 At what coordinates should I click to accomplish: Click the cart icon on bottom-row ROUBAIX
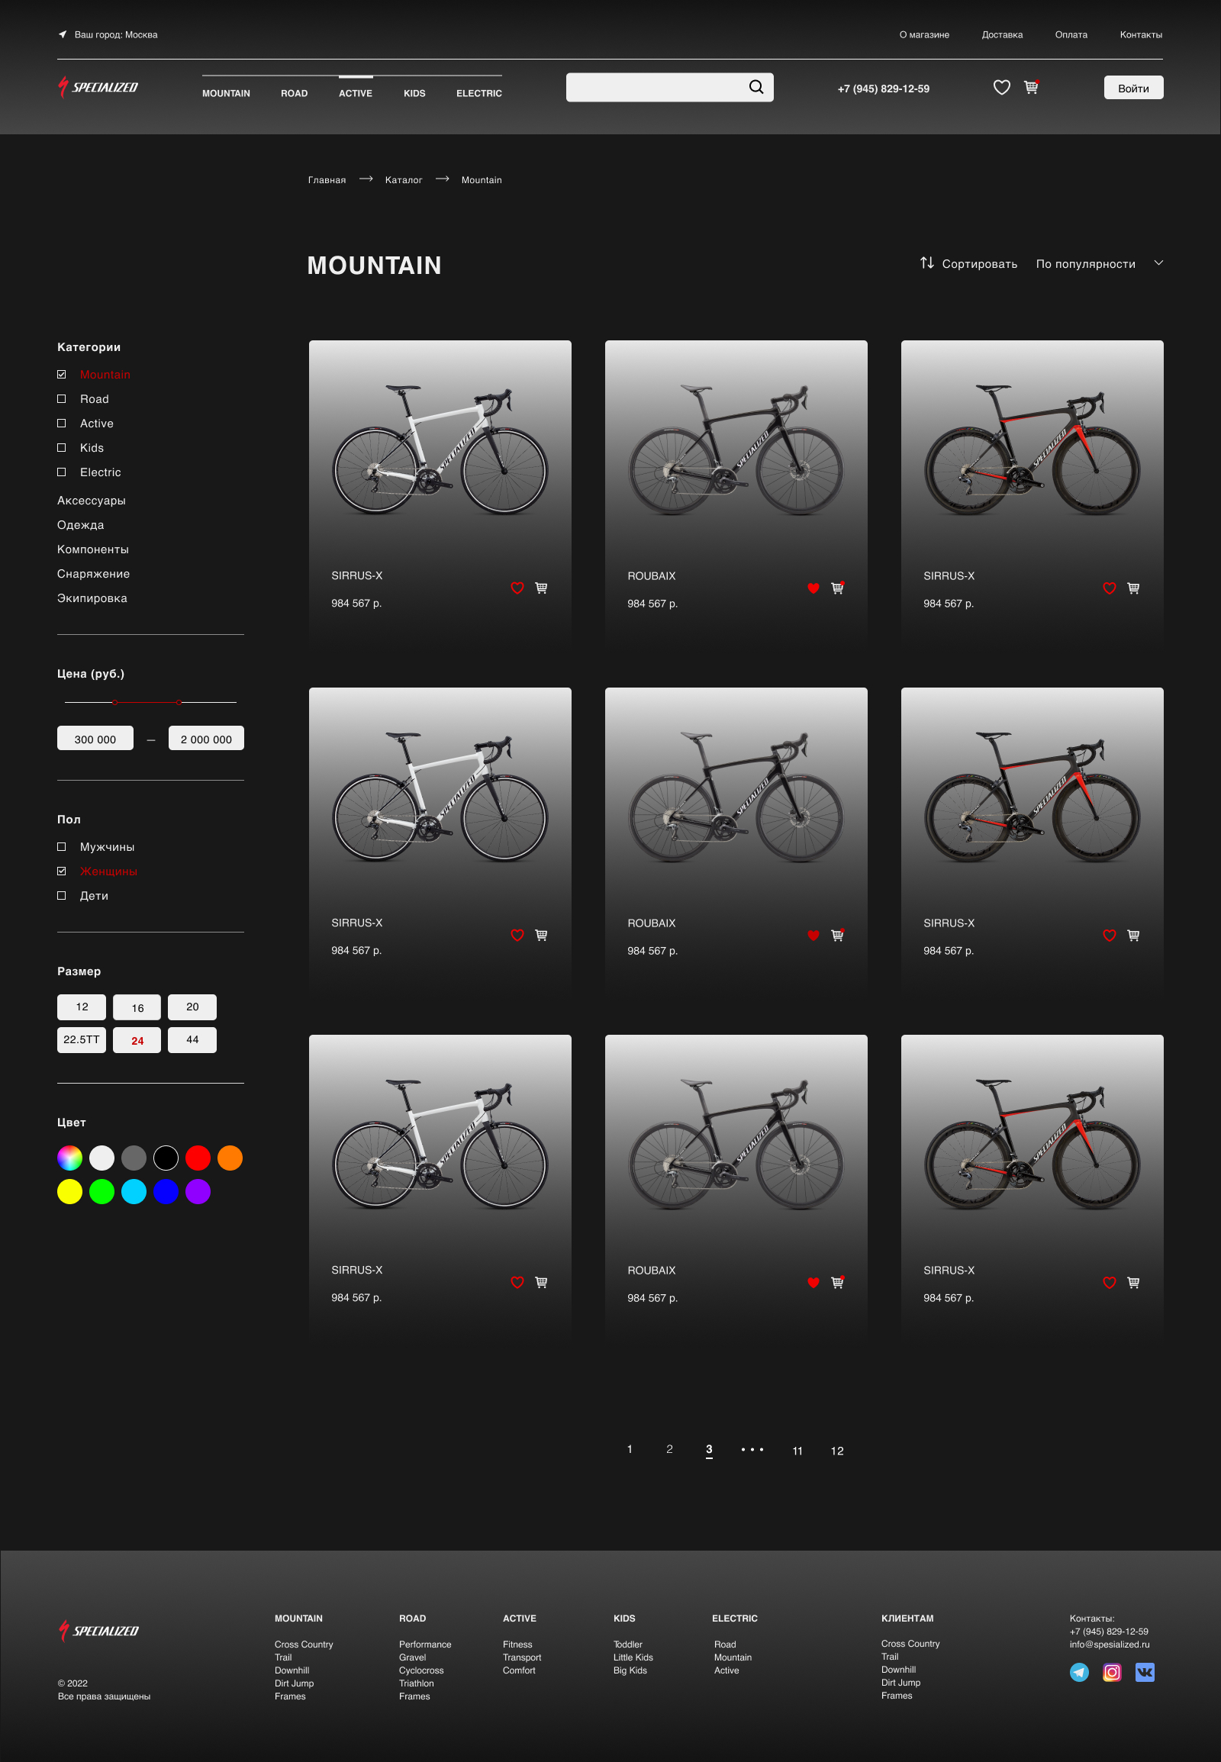[838, 1282]
